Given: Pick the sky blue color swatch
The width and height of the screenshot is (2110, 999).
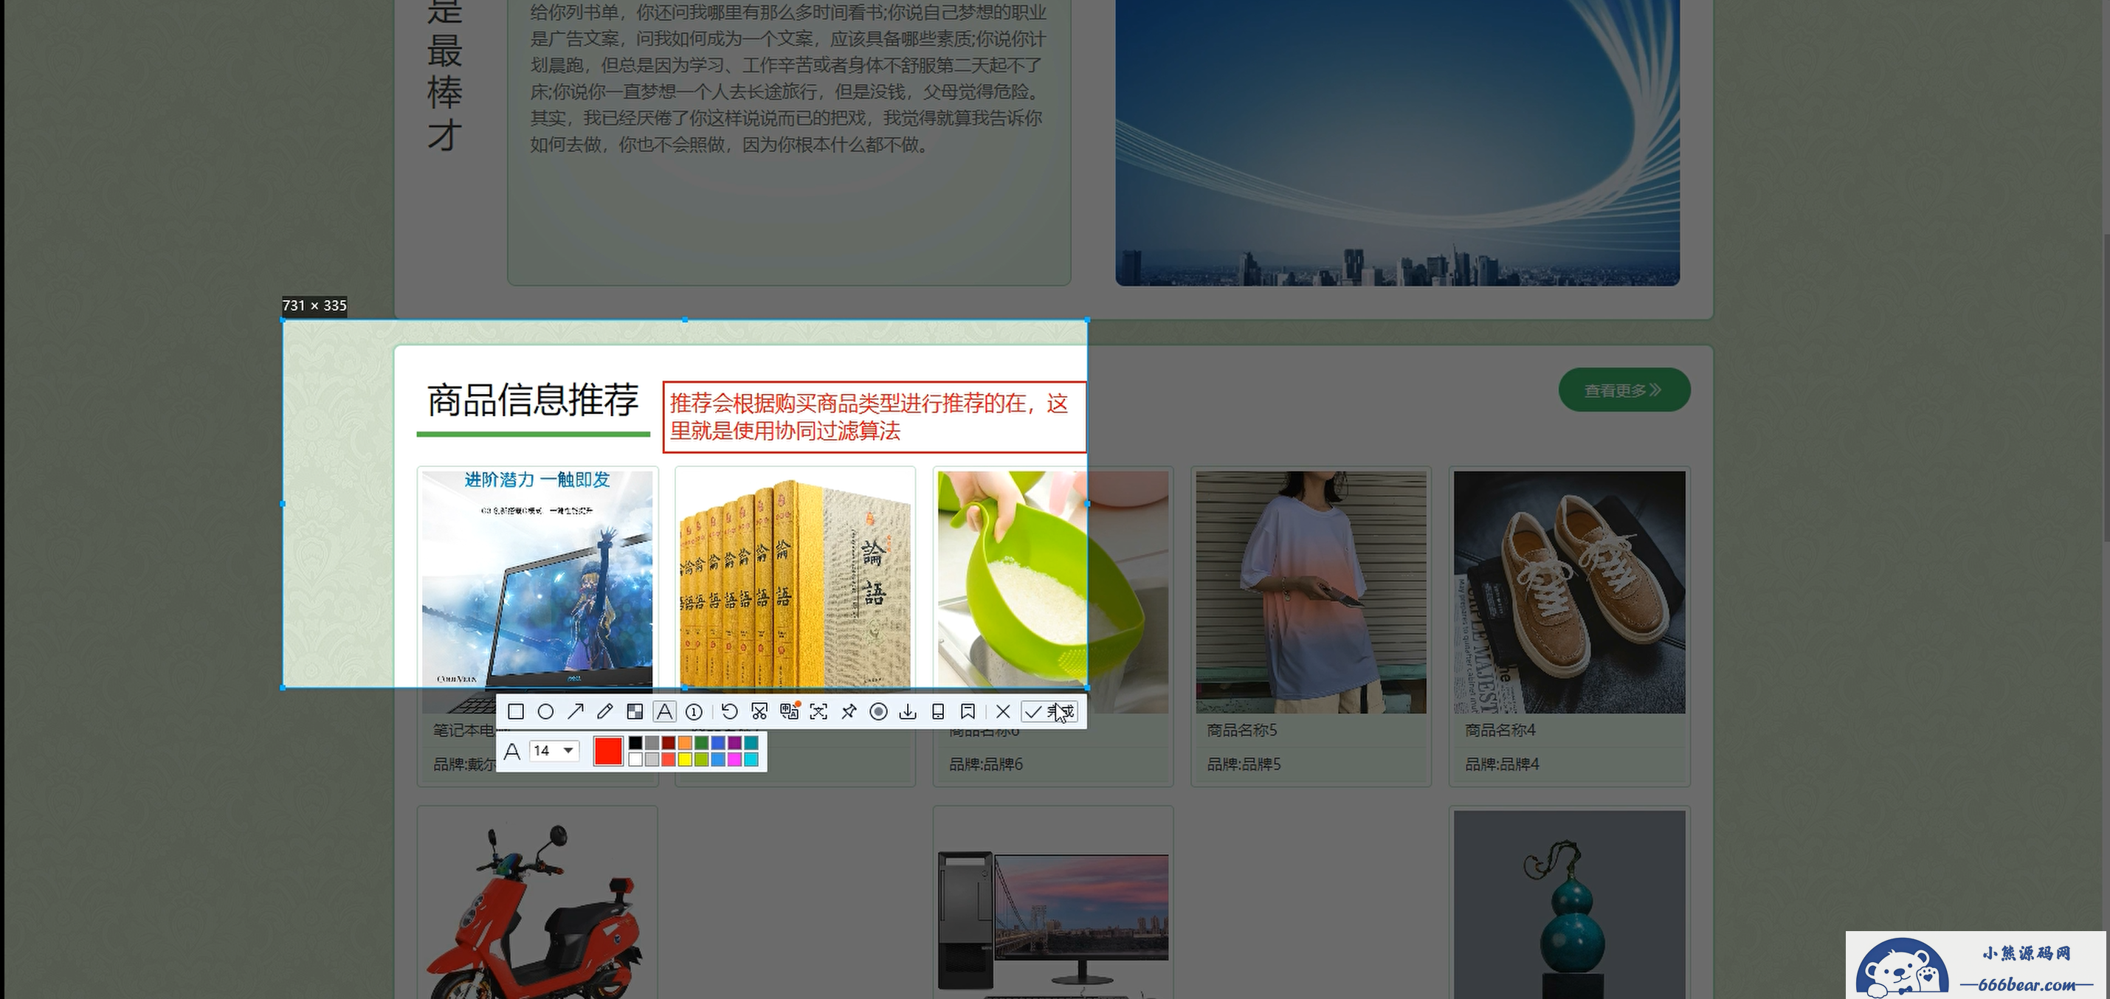Looking at the screenshot, I should coord(718,759).
